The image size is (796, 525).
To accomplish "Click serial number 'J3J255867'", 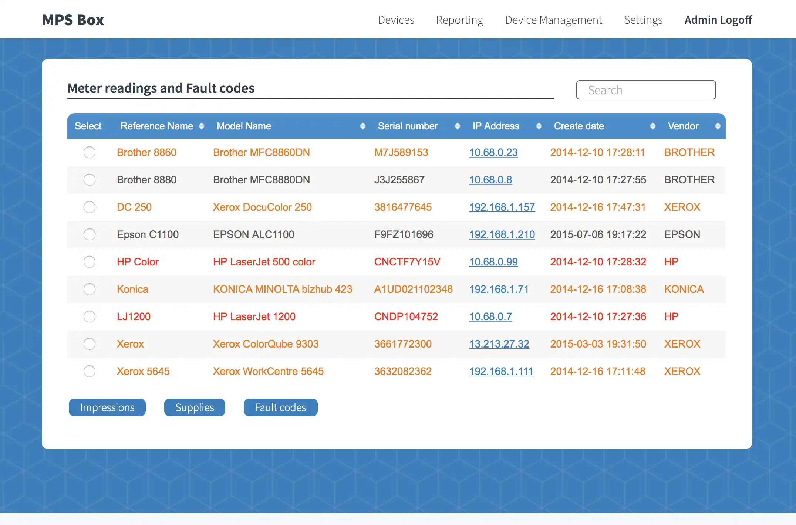I will 399,180.
